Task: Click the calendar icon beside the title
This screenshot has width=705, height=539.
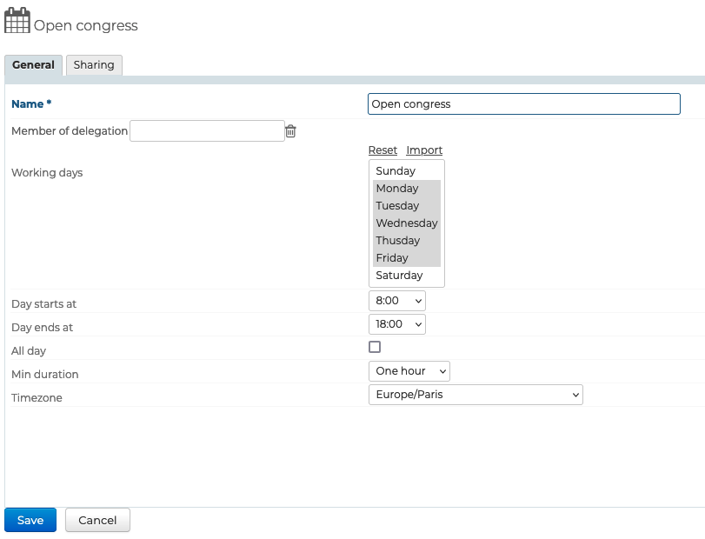Action: coord(17,21)
